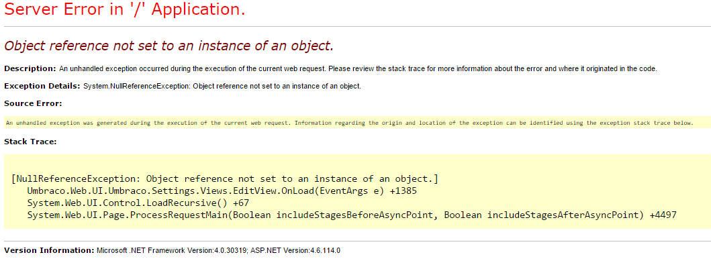711x265 pixels.
Task: Click the 'Server Error in '/' Application.' heading
Action: pos(125,9)
